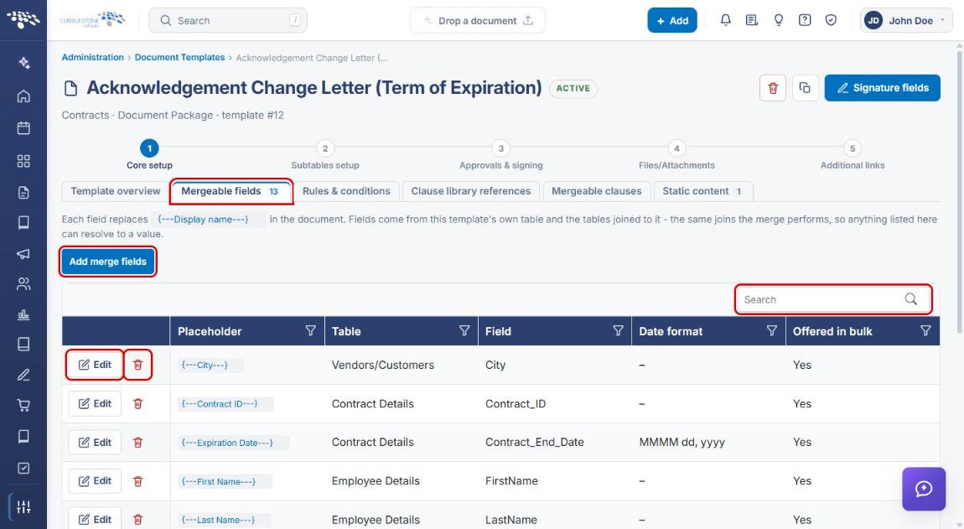Screen dimensions: 964x529
Task: Delete the Contract ID merge field row
Action: 137,403
